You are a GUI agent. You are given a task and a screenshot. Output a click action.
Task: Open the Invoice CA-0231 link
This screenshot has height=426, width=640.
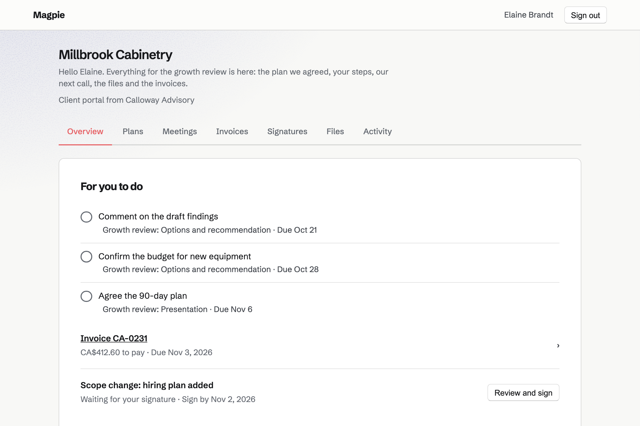click(x=114, y=338)
